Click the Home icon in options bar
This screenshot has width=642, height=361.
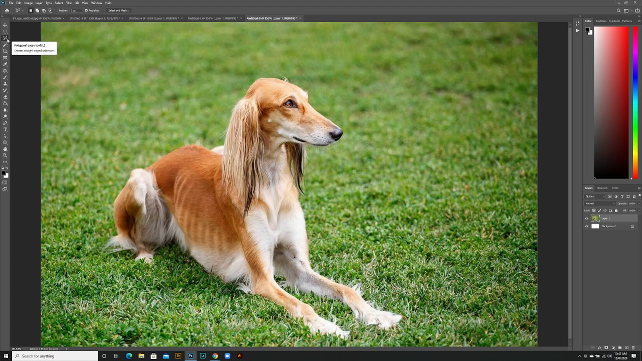7,11
